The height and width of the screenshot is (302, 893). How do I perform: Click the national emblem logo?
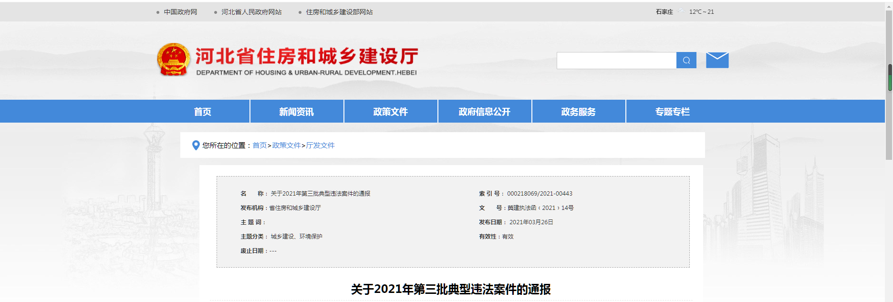point(174,60)
